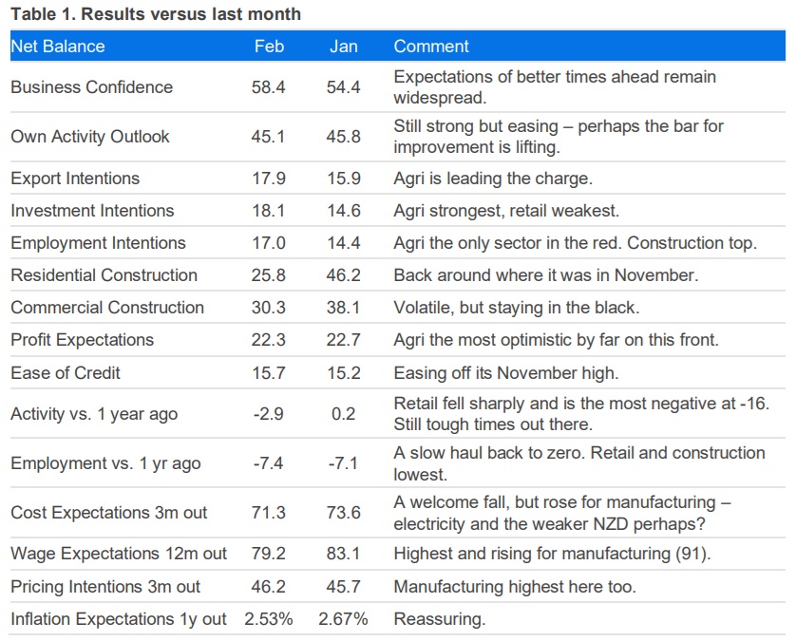The height and width of the screenshot is (641, 796).
Task: Select the Jan column header
Action: [343, 47]
